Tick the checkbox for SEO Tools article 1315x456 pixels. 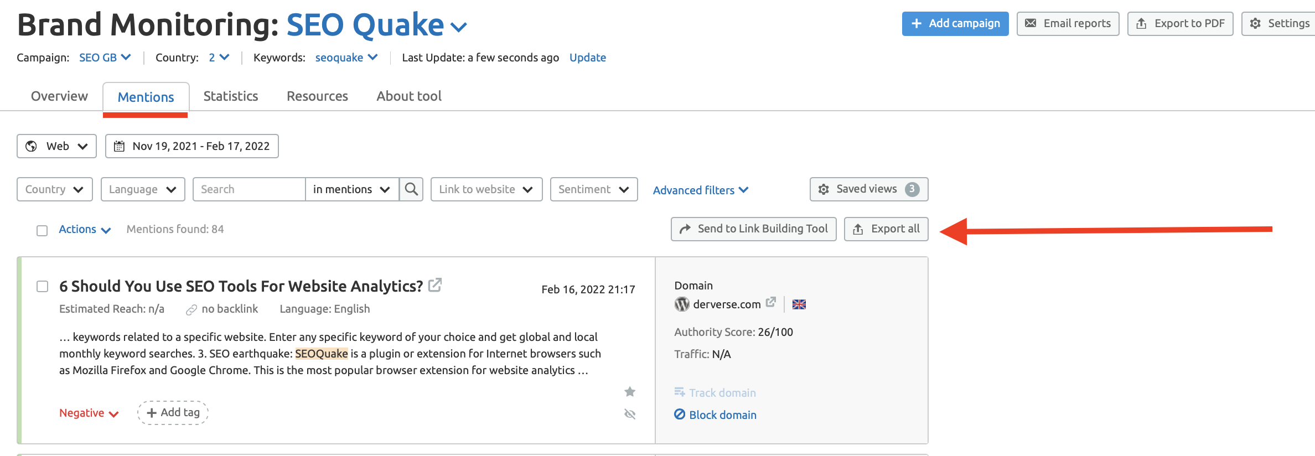coord(42,286)
